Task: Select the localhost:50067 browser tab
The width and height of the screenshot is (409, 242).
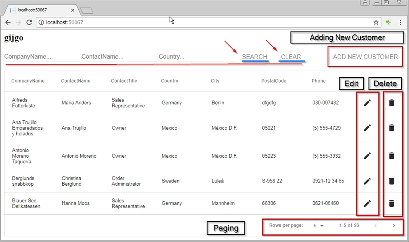Action: 42,10
